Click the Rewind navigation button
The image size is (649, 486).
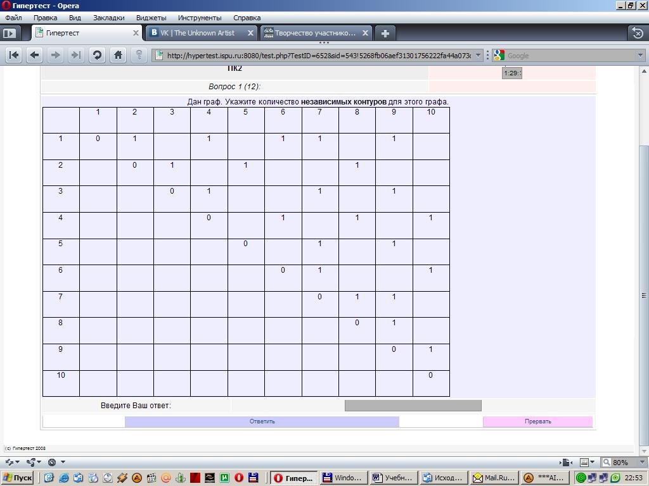(x=14, y=55)
